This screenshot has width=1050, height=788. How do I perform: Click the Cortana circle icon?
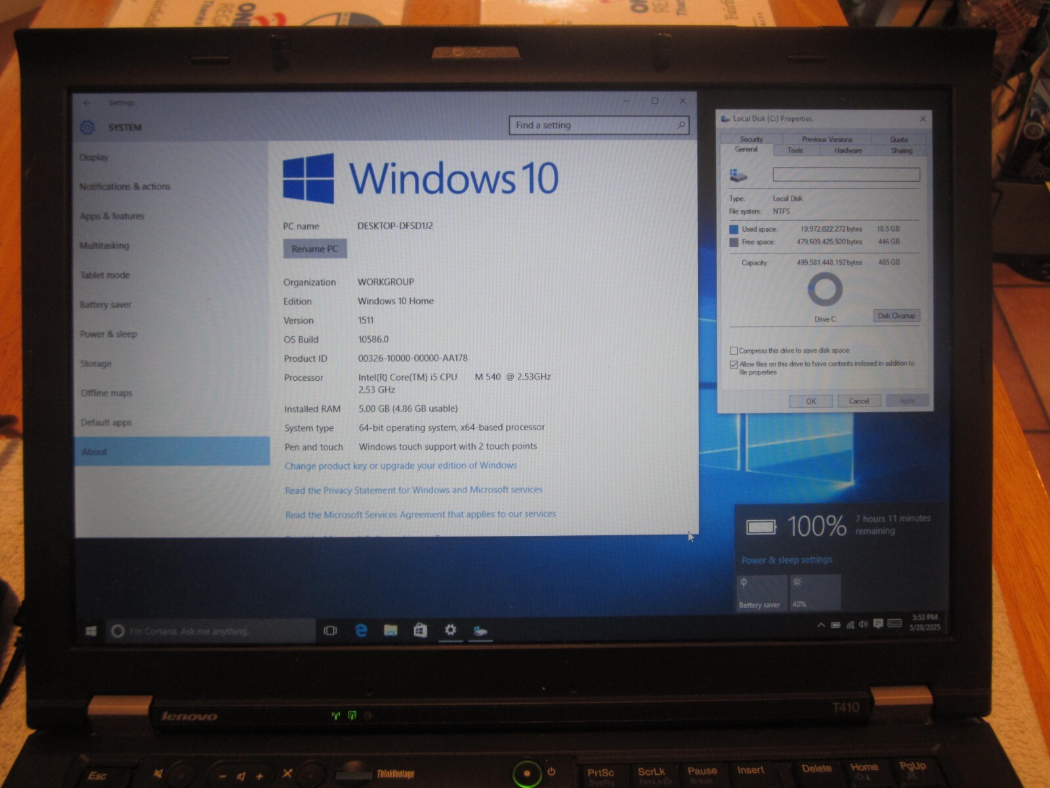click(118, 631)
